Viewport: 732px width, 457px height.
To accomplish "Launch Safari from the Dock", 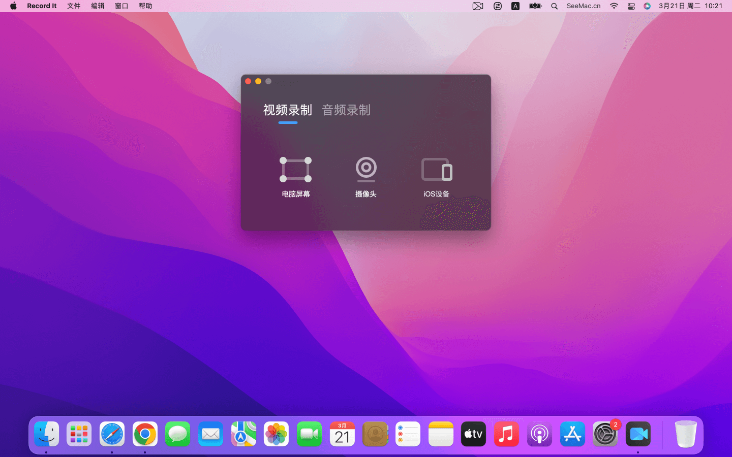I will coord(112,435).
